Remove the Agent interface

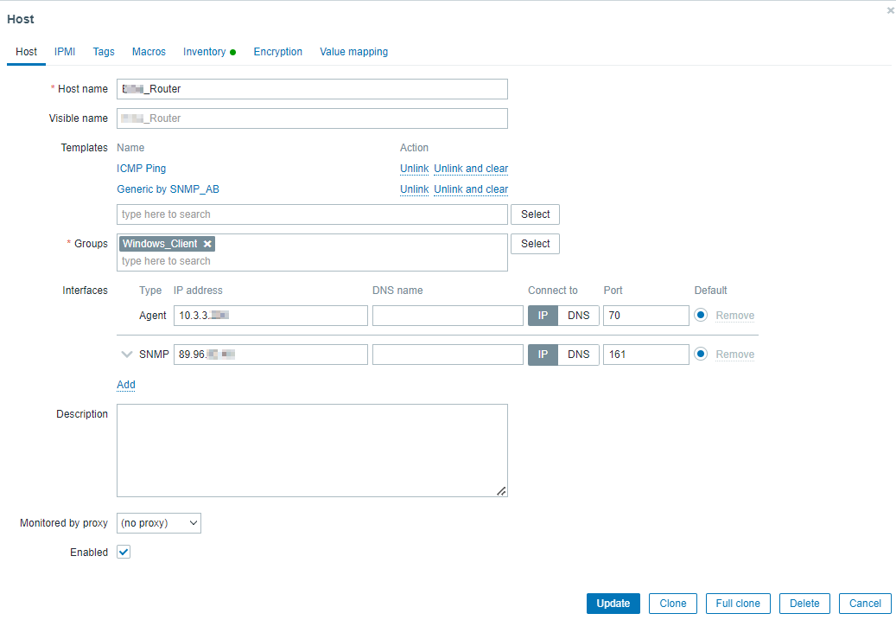[734, 316]
